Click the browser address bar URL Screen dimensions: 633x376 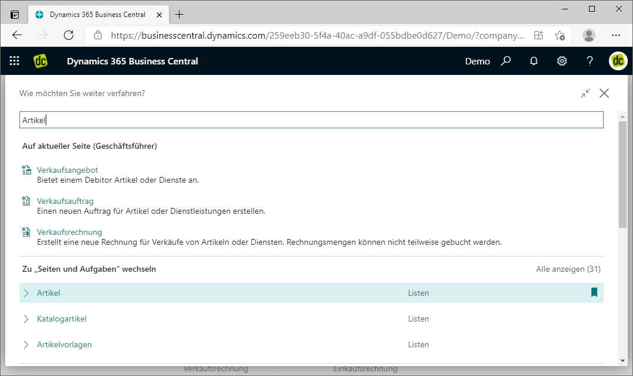[x=317, y=36]
